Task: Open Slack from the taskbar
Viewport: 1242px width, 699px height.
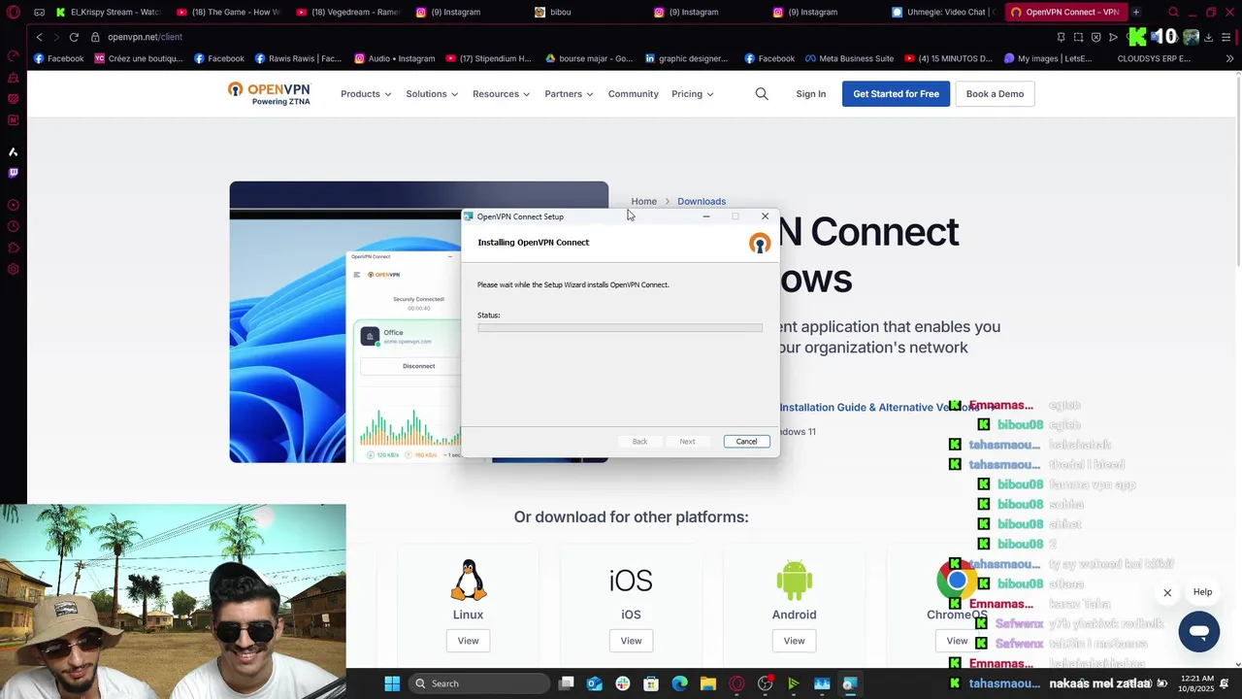Action: tap(623, 683)
